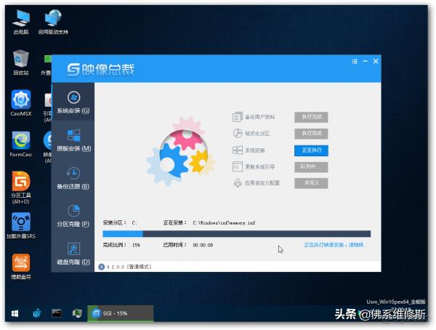The image size is (436, 330).
Task: Click the 未定义 status button
Action: point(311,183)
